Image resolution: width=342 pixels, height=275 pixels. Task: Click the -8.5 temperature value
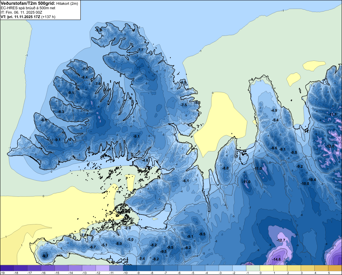(294, 153)
